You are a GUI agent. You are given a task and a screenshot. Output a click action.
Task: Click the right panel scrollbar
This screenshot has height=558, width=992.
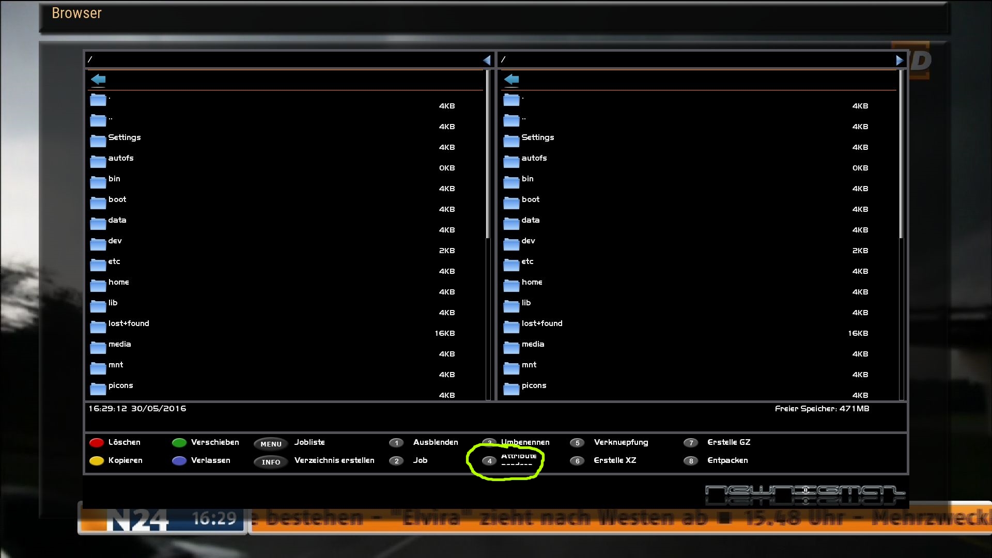901,155
